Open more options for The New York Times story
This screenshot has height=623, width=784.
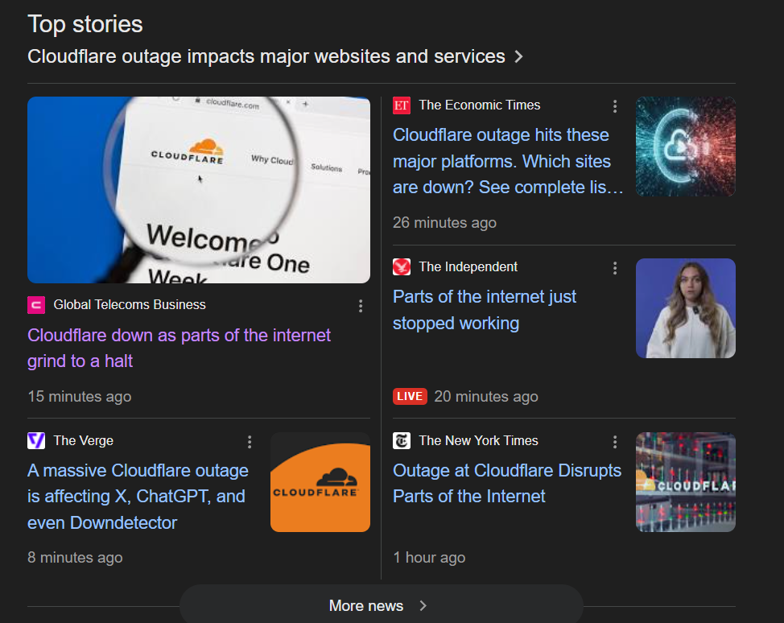pos(615,442)
